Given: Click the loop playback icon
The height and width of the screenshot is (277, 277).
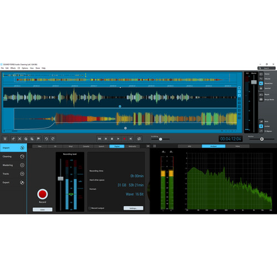Looking at the screenshot, I should [x=139, y=138].
